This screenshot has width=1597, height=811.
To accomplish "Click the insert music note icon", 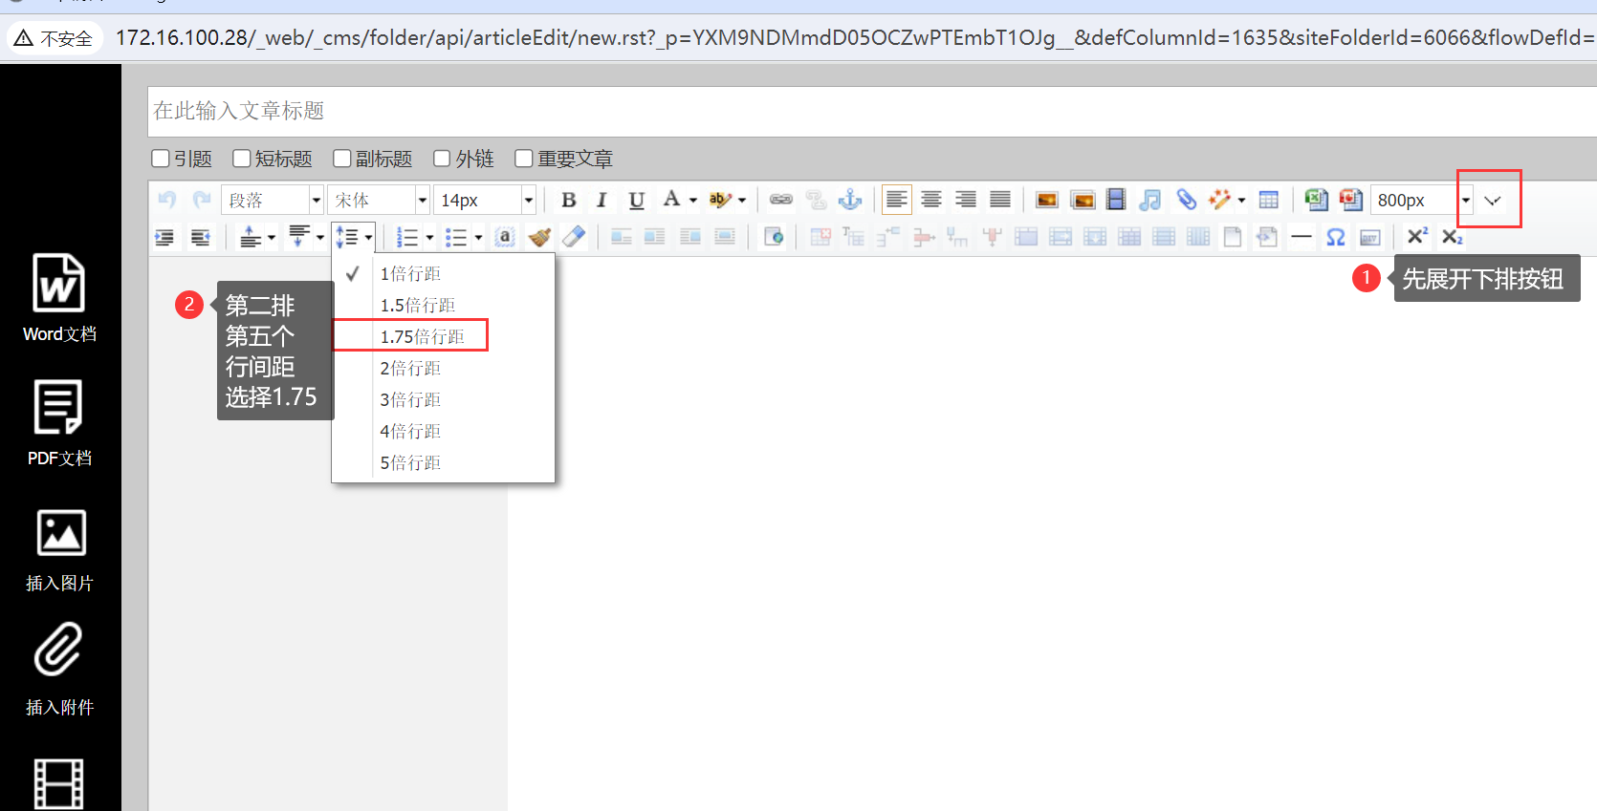I will coord(1150,200).
